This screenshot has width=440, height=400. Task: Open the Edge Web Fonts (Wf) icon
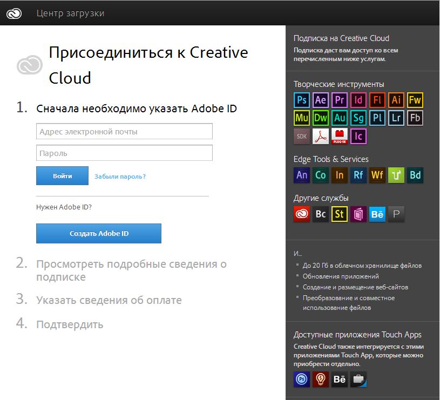[x=377, y=175]
